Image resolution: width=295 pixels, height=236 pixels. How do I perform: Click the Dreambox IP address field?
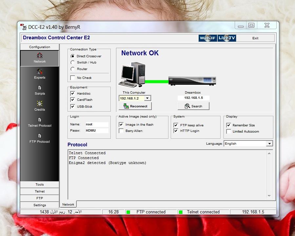pyautogui.click(x=193, y=98)
